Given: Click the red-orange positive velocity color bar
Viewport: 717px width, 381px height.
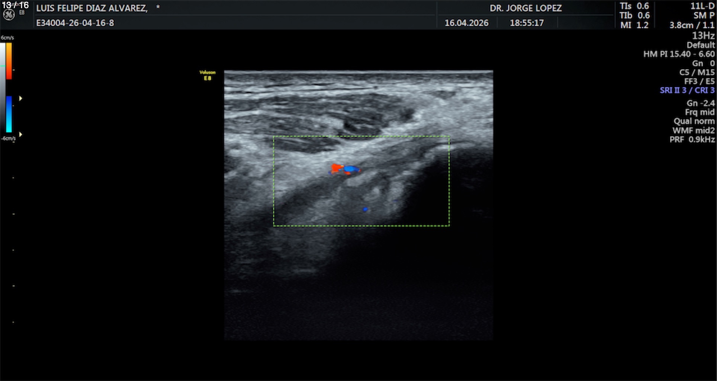Looking at the screenshot, I should click(x=9, y=61).
